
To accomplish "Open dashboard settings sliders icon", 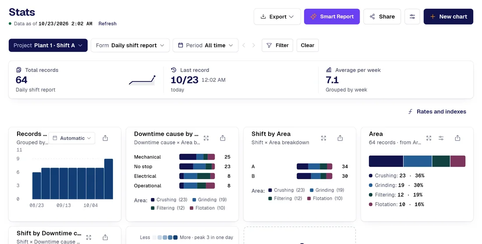I will (412, 17).
